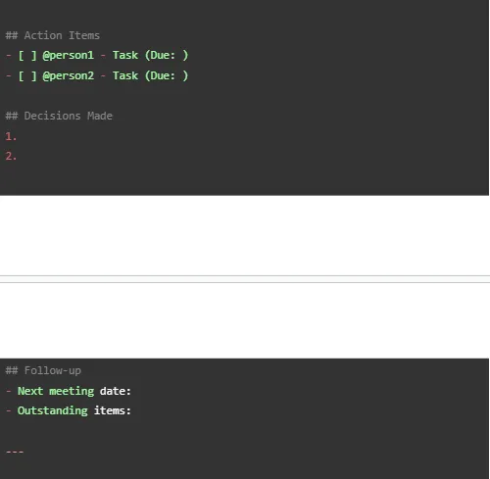The height and width of the screenshot is (479, 490).
Task: Toggle the empty checkbox for @person1
Action: point(27,55)
